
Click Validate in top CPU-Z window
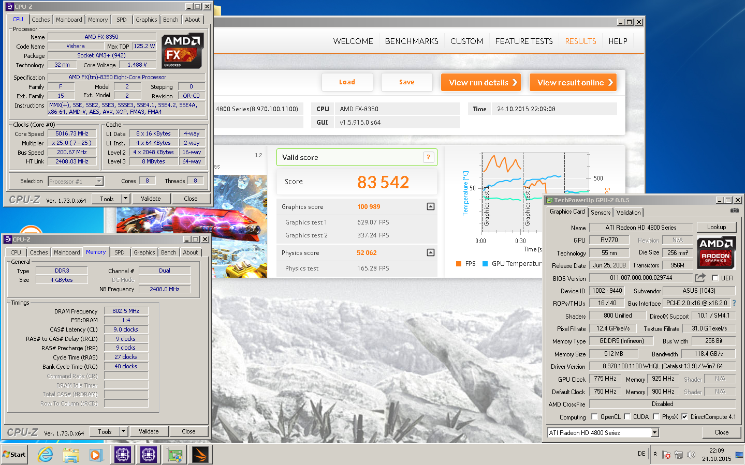(x=151, y=199)
